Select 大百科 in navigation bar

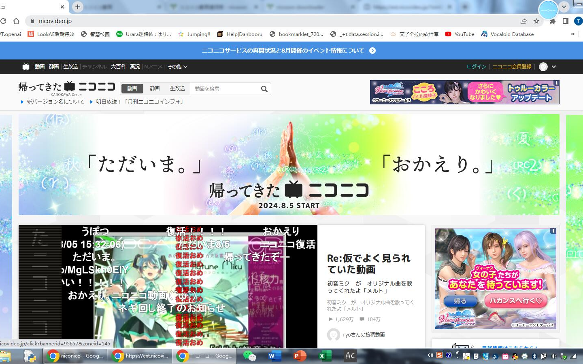click(x=118, y=67)
